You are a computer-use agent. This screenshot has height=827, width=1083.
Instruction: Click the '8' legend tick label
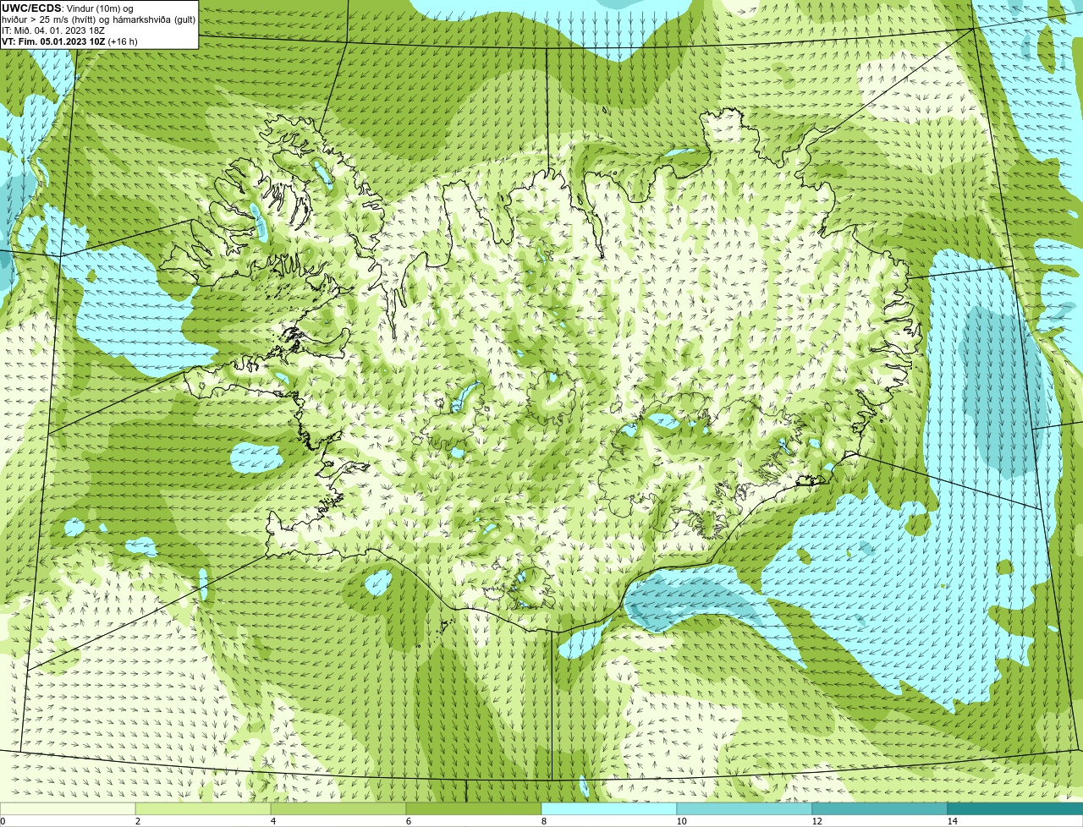click(544, 821)
